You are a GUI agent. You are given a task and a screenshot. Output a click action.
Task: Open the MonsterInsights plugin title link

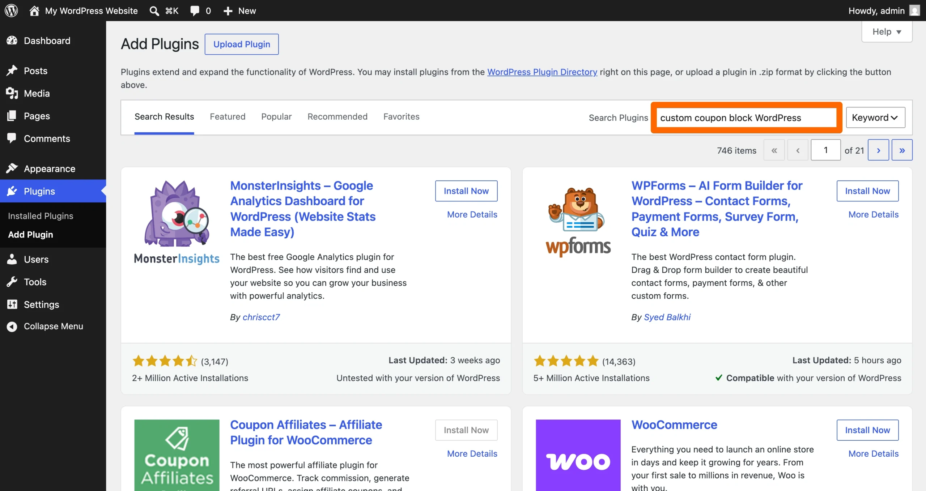(x=303, y=209)
